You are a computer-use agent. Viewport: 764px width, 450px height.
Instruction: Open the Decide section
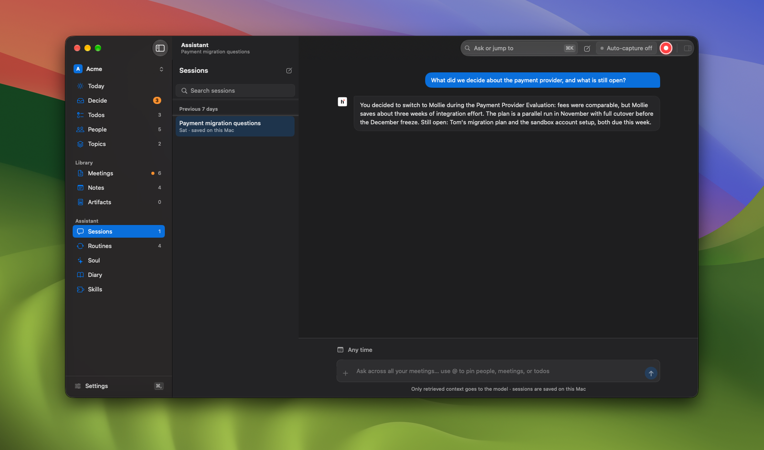click(118, 101)
